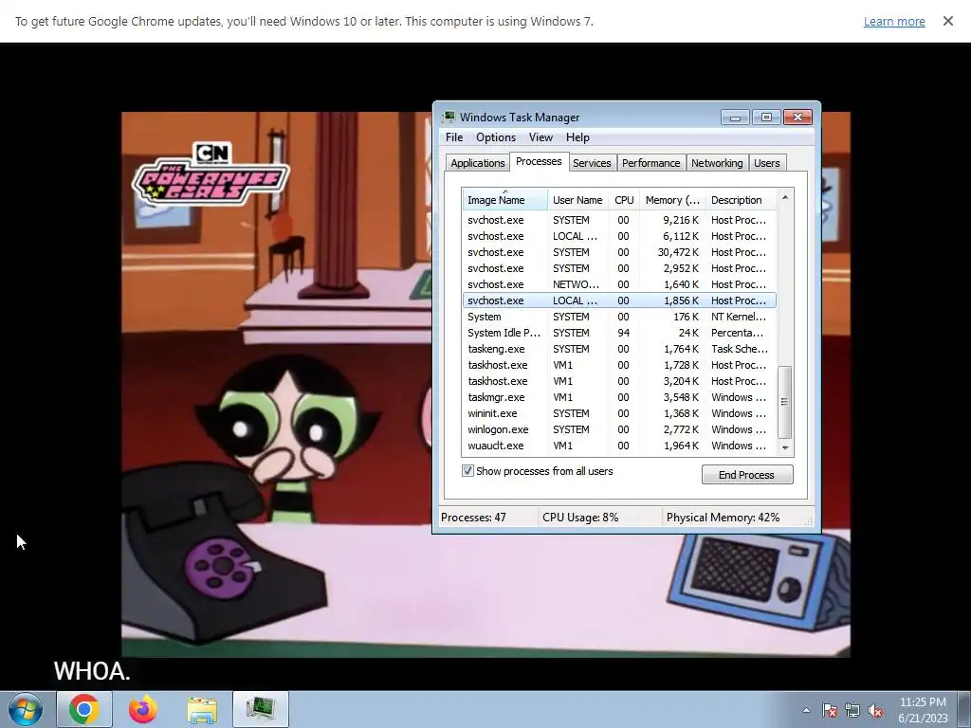Open the Help menu in Task Manager
This screenshot has width=971, height=728.
[577, 137]
